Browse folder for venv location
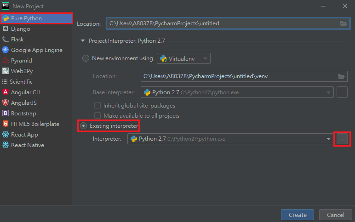The width and height of the screenshot is (355, 222). [x=341, y=76]
